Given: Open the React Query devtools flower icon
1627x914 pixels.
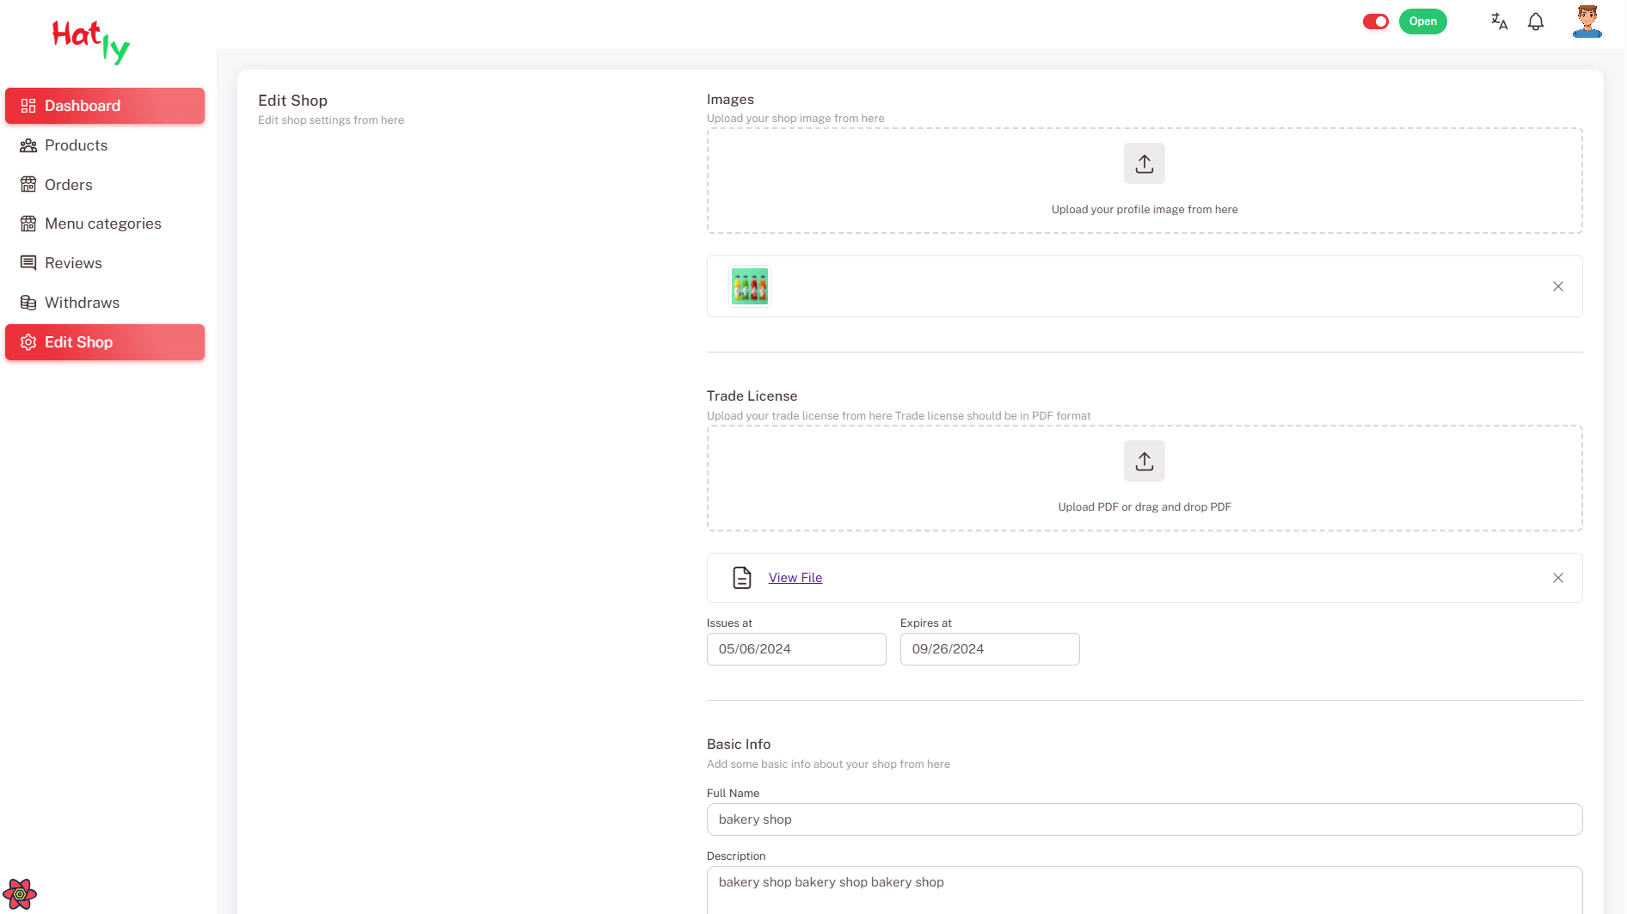Looking at the screenshot, I should tap(20, 894).
